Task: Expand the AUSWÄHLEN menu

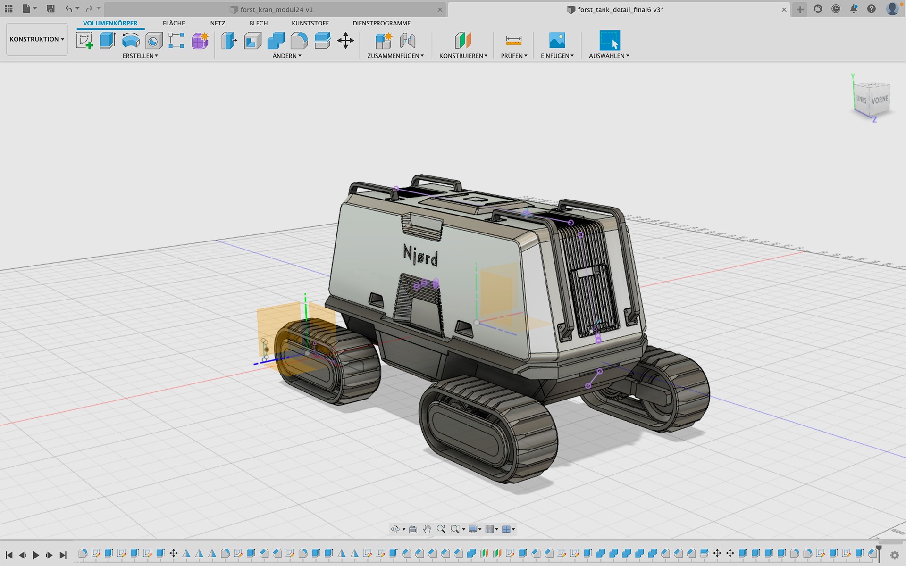Action: [609, 56]
